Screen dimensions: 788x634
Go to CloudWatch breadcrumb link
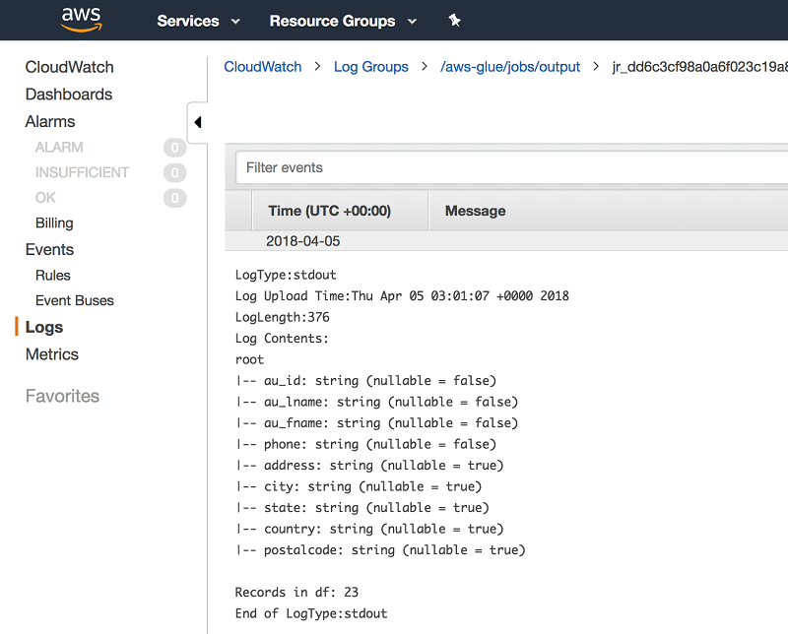[262, 67]
